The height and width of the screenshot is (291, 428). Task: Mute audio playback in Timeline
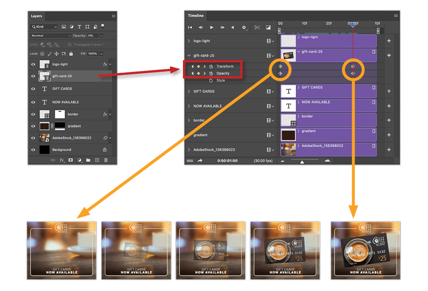pos(233,27)
